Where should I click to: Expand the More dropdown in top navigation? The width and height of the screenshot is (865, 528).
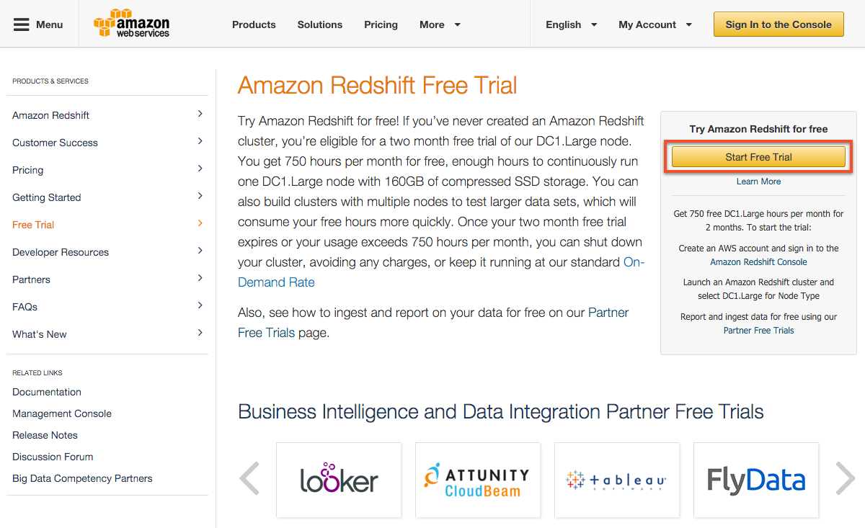pos(440,24)
